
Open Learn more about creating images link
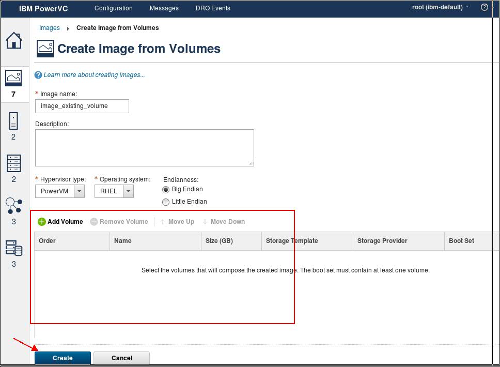pos(94,75)
